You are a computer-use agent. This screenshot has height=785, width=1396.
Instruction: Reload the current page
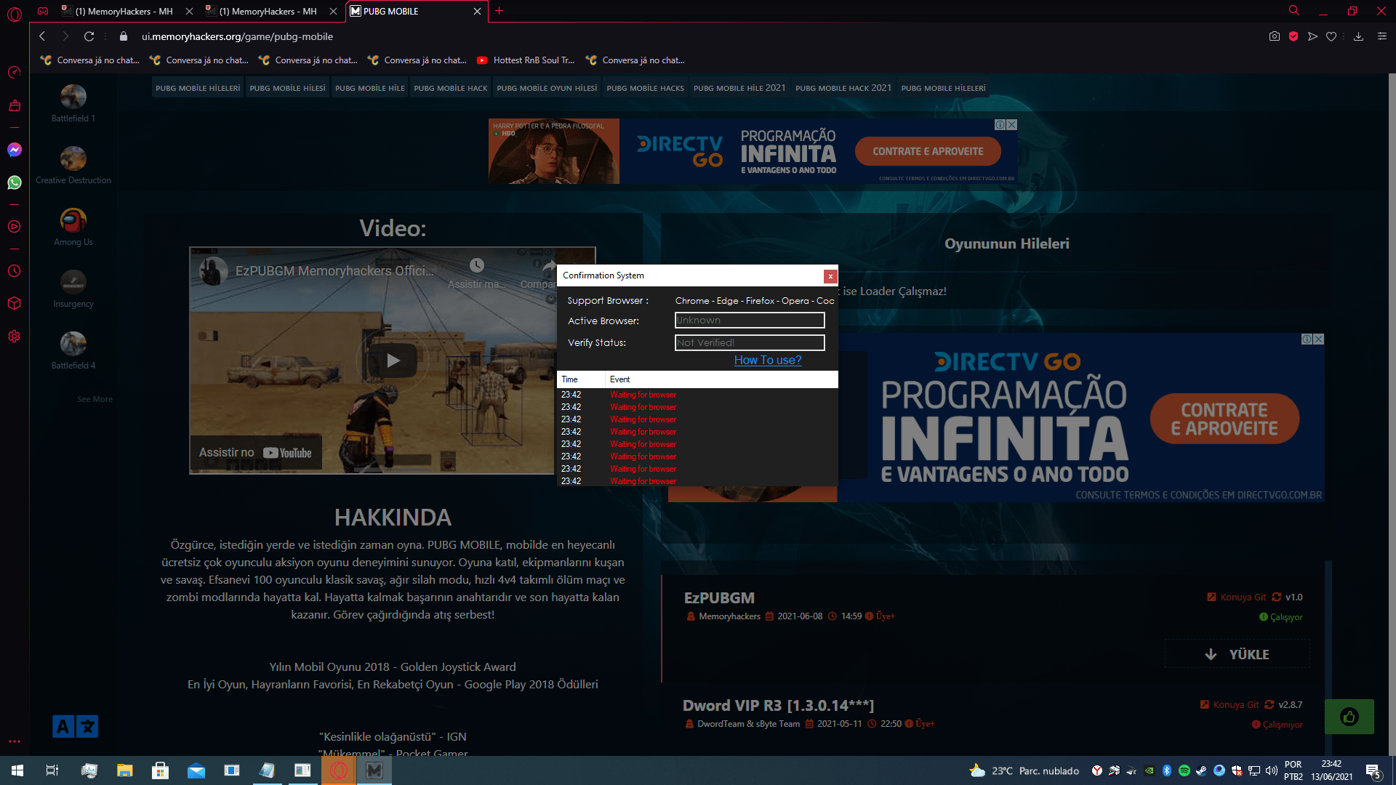89,36
